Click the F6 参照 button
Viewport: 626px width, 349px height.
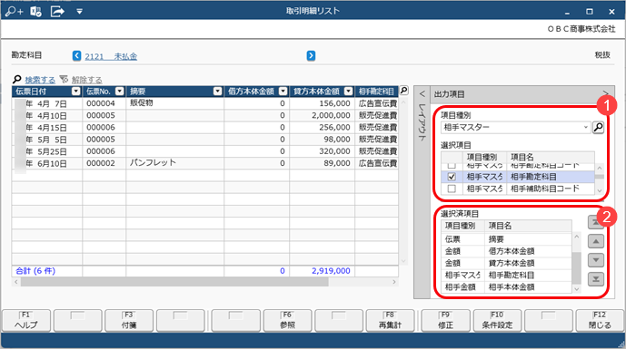pos(287,321)
